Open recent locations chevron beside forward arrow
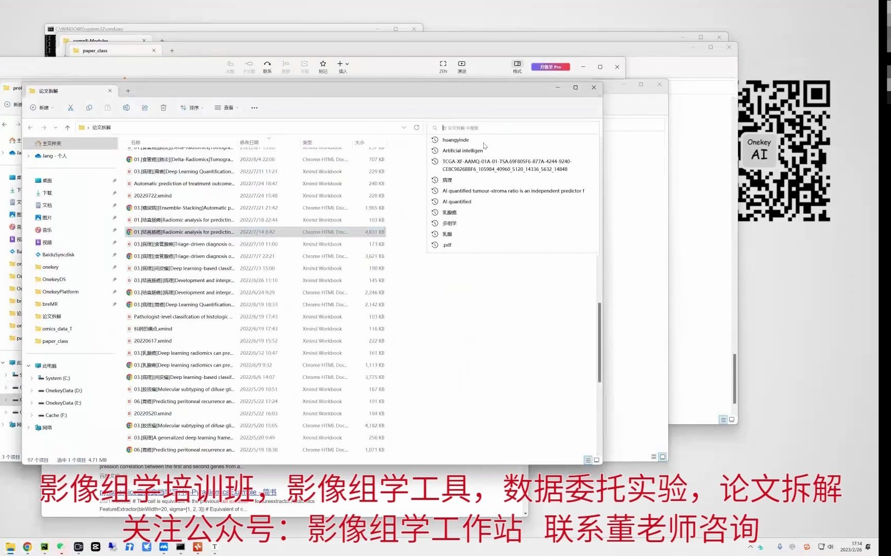Screen dimensions: 891x556 (x=55, y=127)
